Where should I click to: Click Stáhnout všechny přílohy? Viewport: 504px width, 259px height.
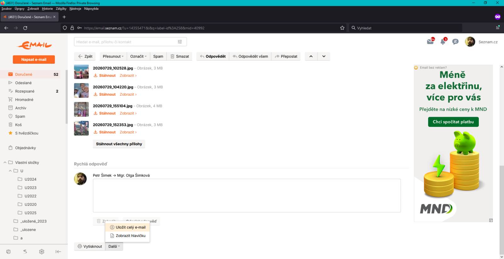click(x=119, y=144)
